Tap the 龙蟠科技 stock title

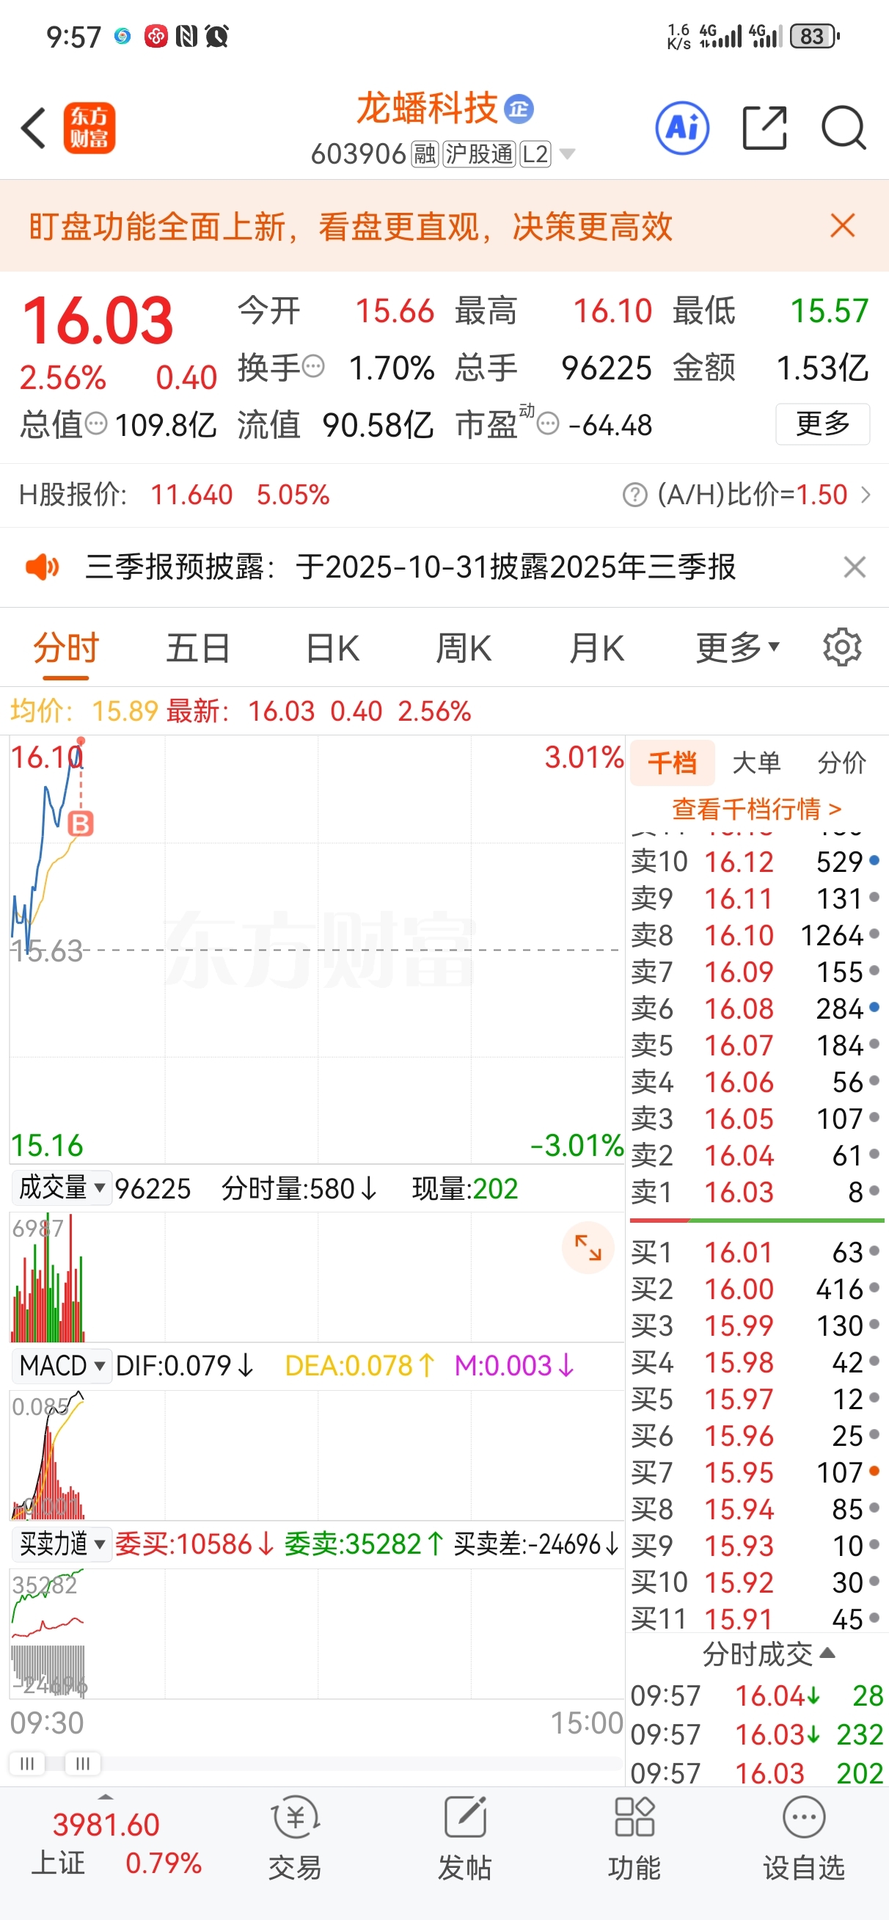(x=428, y=108)
